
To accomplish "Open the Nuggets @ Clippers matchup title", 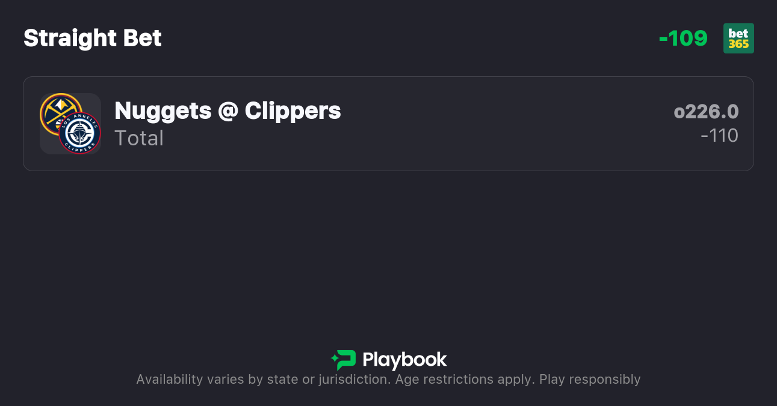I will 228,111.
